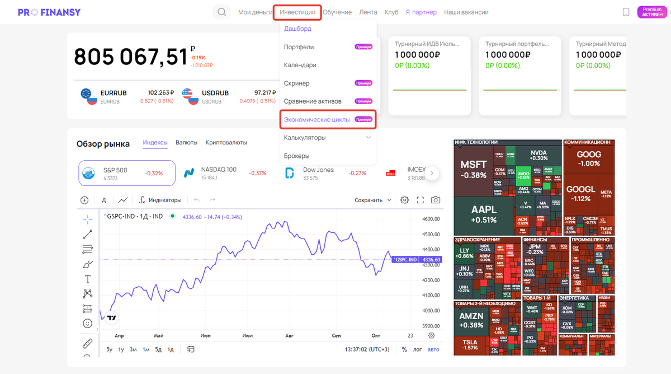Toggle the авто auto-scale option
The image size is (671, 374).
(x=433, y=349)
